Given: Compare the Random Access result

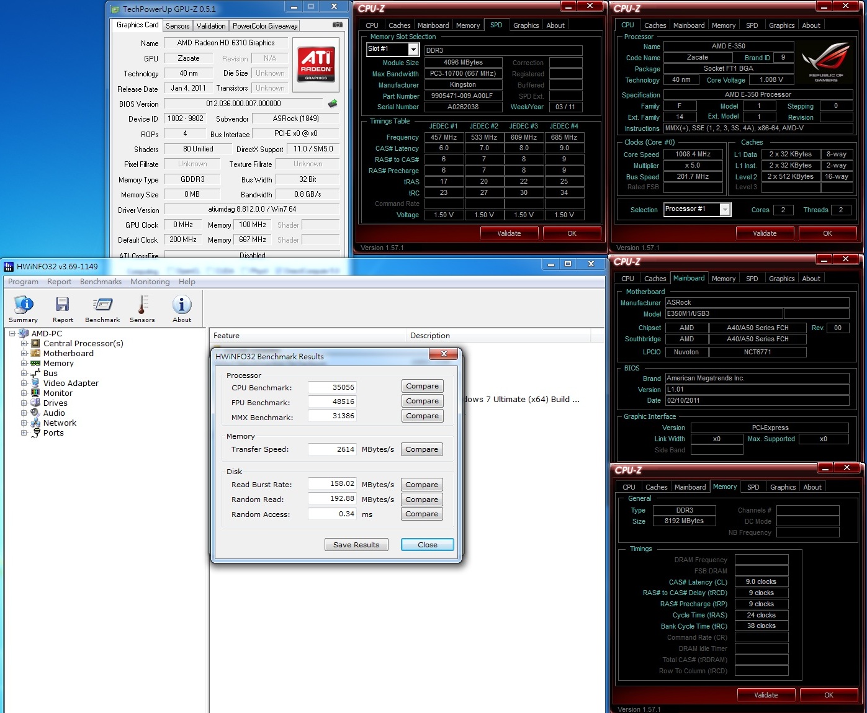Looking at the screenshot, I should pos(421,514).
